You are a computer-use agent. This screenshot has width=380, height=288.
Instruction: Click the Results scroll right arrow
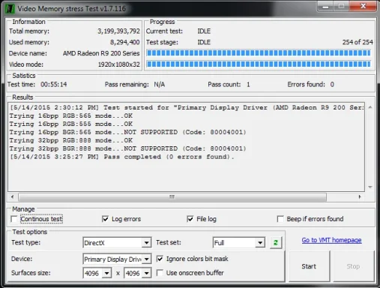tap(360, 197)
